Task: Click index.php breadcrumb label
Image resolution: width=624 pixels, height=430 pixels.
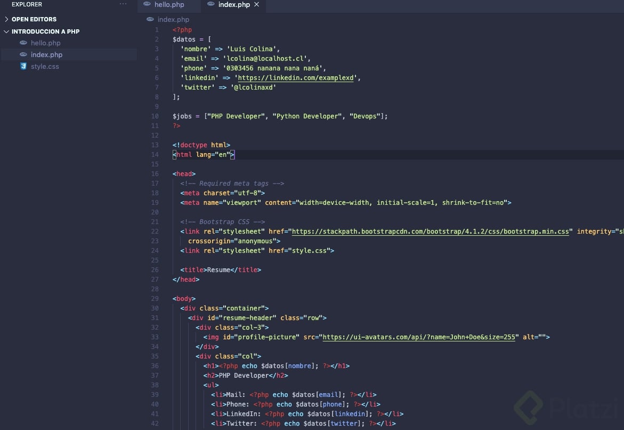Action: point(173,19)
